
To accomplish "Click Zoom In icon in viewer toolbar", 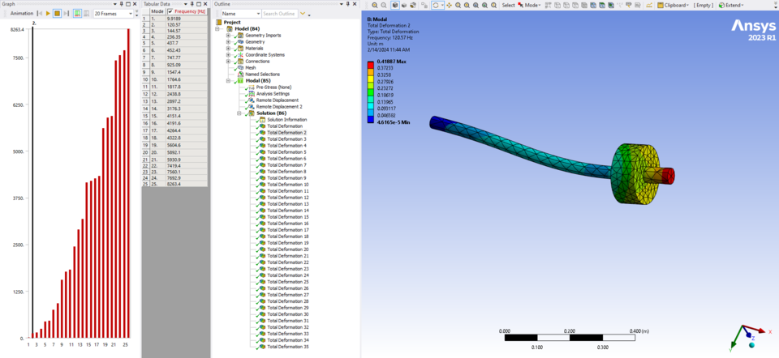I will pyautogui.click(x=375, y=5).
